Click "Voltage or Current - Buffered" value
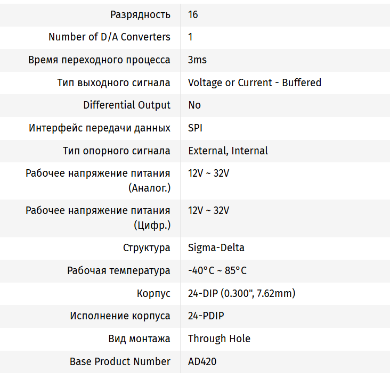The height and width of the screenshot is (380, 390). (255, 82)
